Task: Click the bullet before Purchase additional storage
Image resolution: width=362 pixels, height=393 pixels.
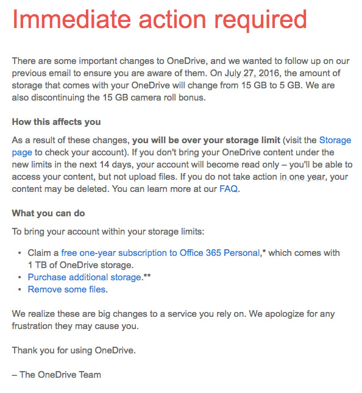Action: (x=20, y=277)
